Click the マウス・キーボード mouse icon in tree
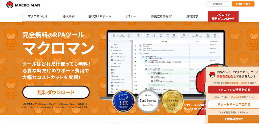 click(x=112, y=82)
